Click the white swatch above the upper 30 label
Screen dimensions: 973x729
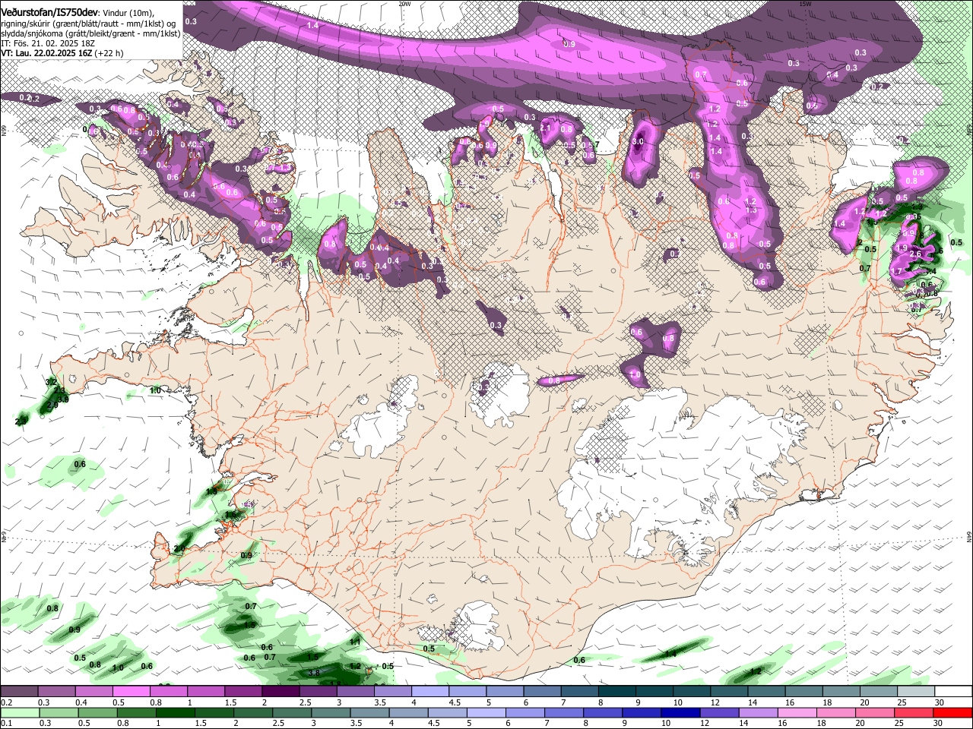coord(952,691)
